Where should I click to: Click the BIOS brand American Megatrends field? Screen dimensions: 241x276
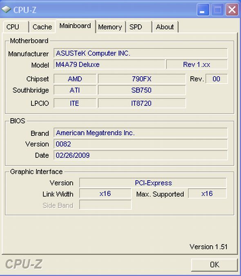pyautogui.click(x=141, y=133)
